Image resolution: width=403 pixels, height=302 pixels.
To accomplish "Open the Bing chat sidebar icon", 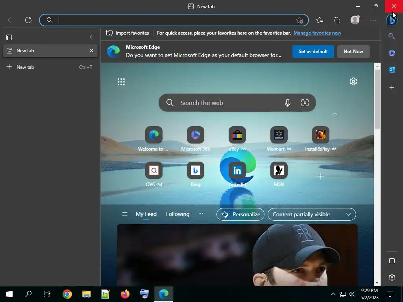I will tap(392, 20).
